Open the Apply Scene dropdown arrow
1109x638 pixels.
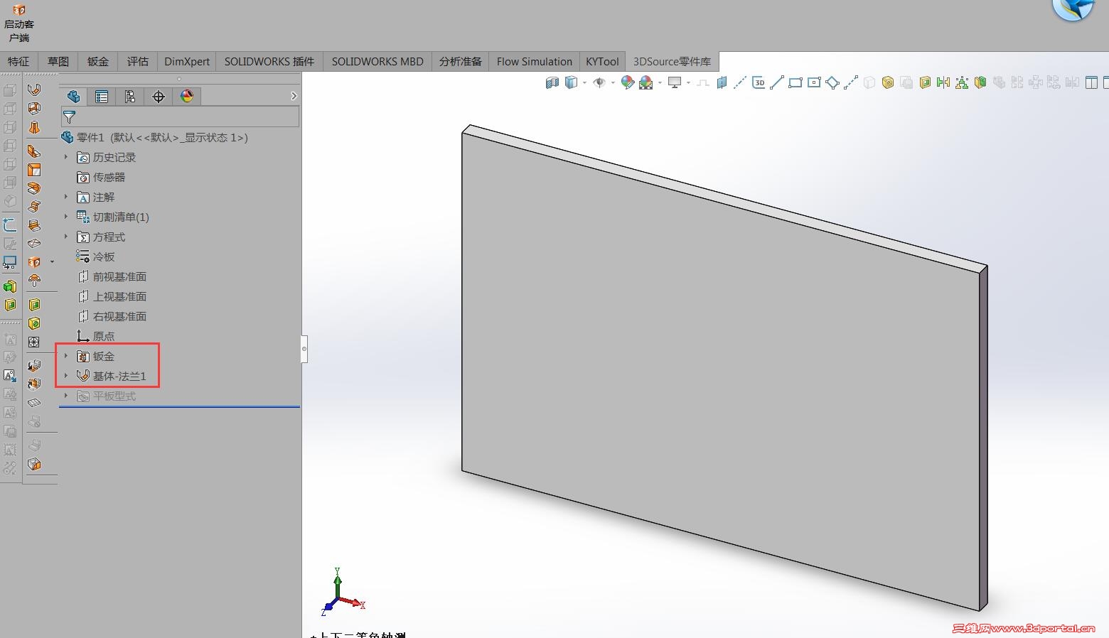pyautogui.click(x=660, y=83)
